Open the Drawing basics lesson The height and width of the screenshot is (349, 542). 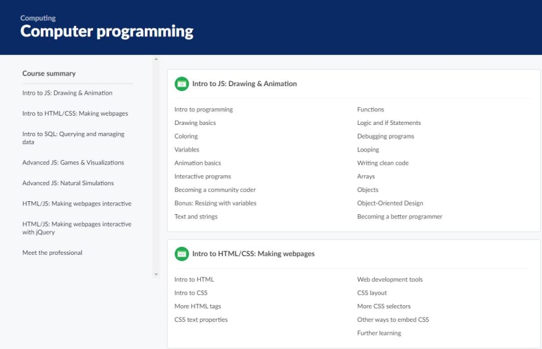[x=195, y=122]
